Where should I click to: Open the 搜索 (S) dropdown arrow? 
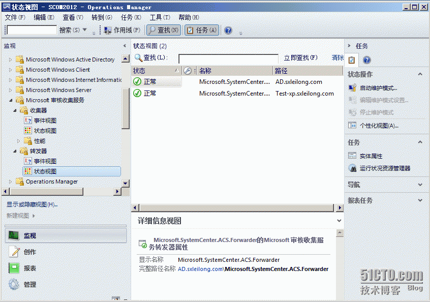(85, 29)
